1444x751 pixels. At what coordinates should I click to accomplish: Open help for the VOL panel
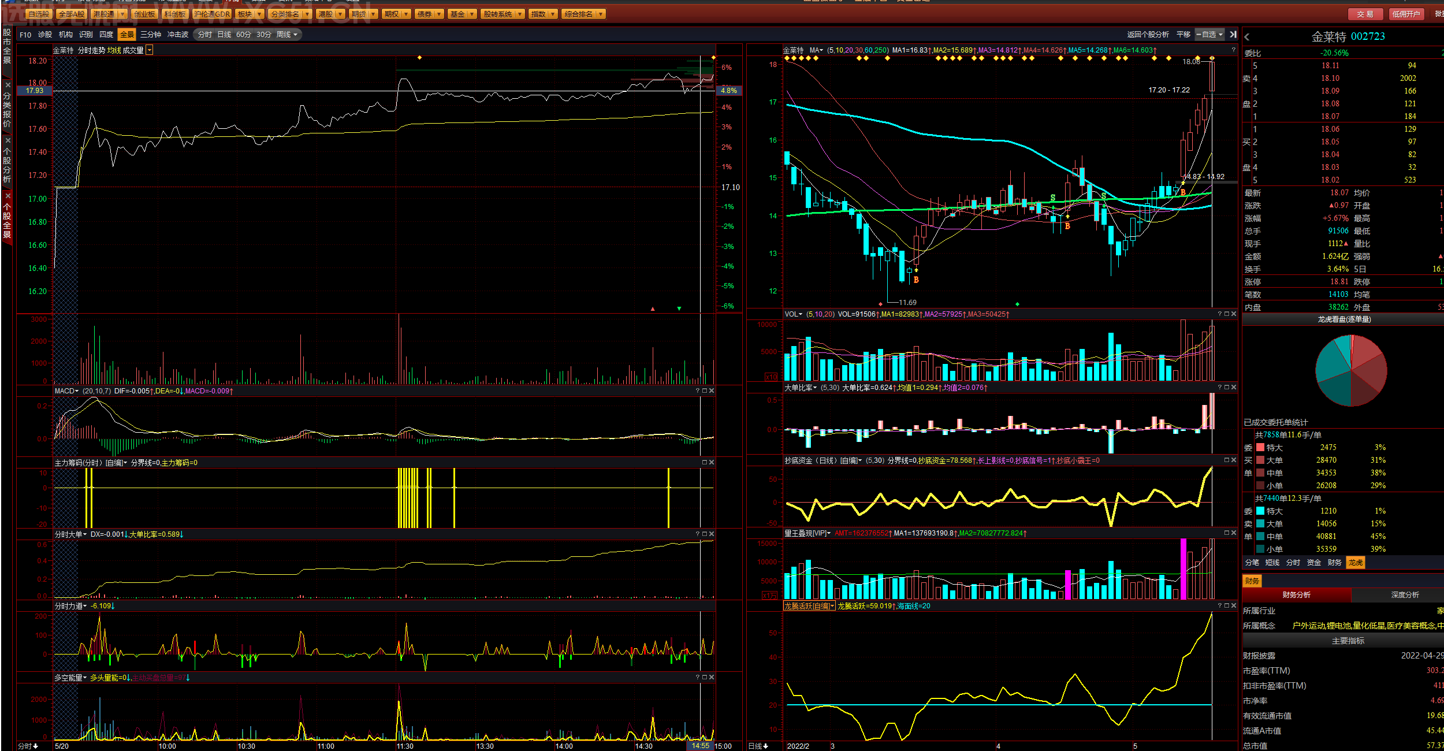tap(1220, 314)
